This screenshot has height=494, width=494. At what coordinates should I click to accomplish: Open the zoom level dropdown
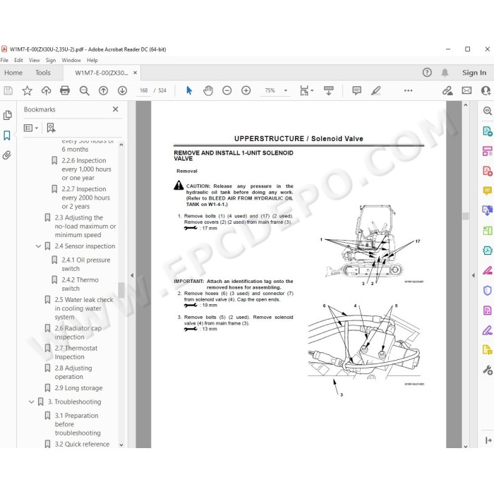[x=286, y=91]
